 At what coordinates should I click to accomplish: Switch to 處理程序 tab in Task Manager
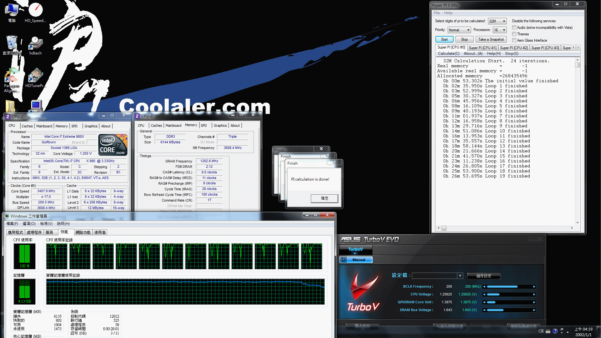pos(34,232)
